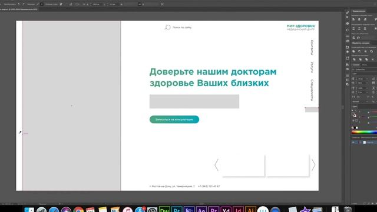The image size is (377, 212).
Task: Click the large gray left block on canvas
Action: tap(72, 105)
